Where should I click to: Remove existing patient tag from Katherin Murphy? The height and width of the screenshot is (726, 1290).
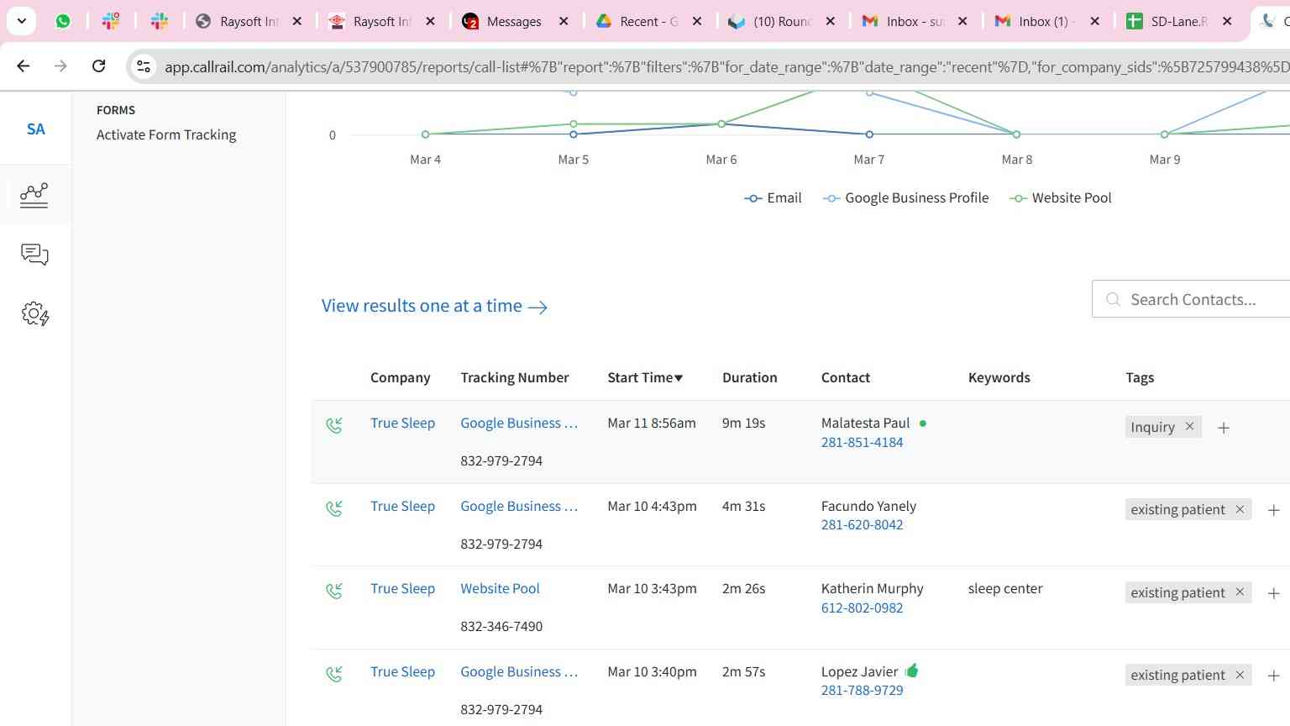click(1240, 592)
